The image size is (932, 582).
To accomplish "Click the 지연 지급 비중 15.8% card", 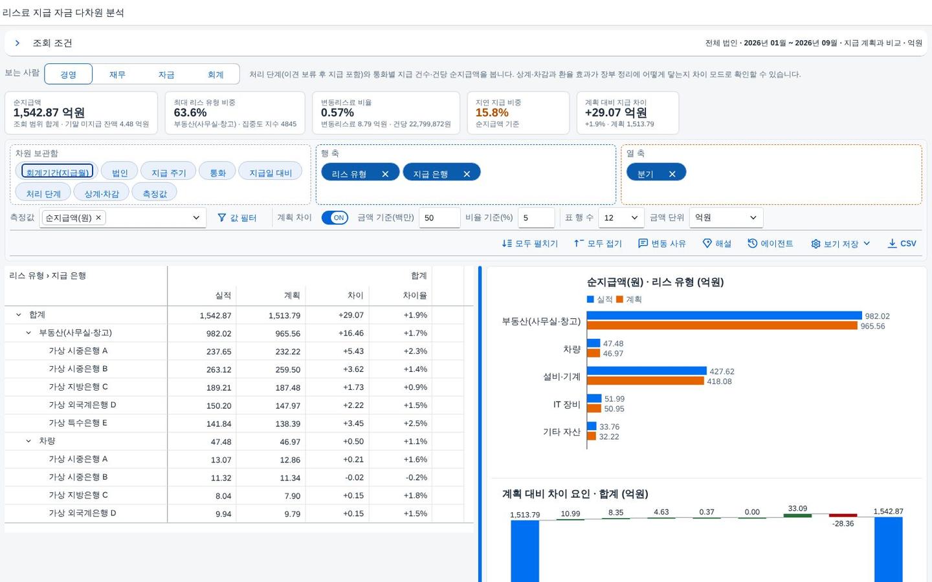I will click(x=518, y=113).
